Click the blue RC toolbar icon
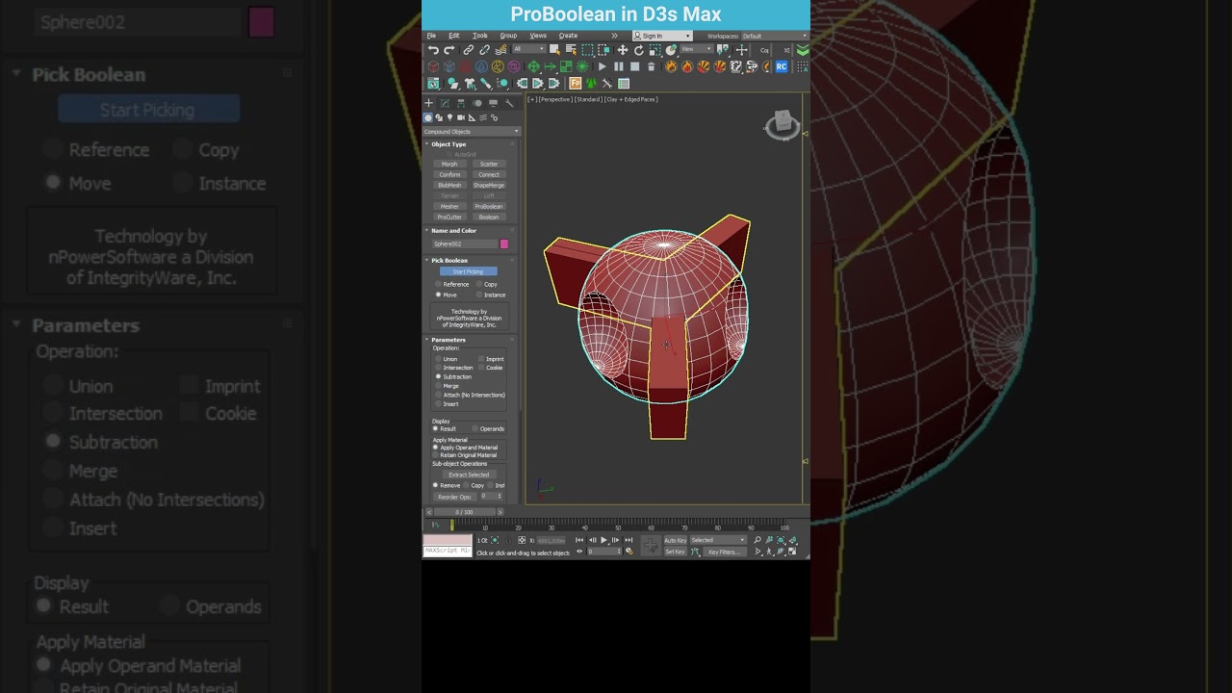The height and width of the screenshot is (693, 1232). tap(782, 66)
